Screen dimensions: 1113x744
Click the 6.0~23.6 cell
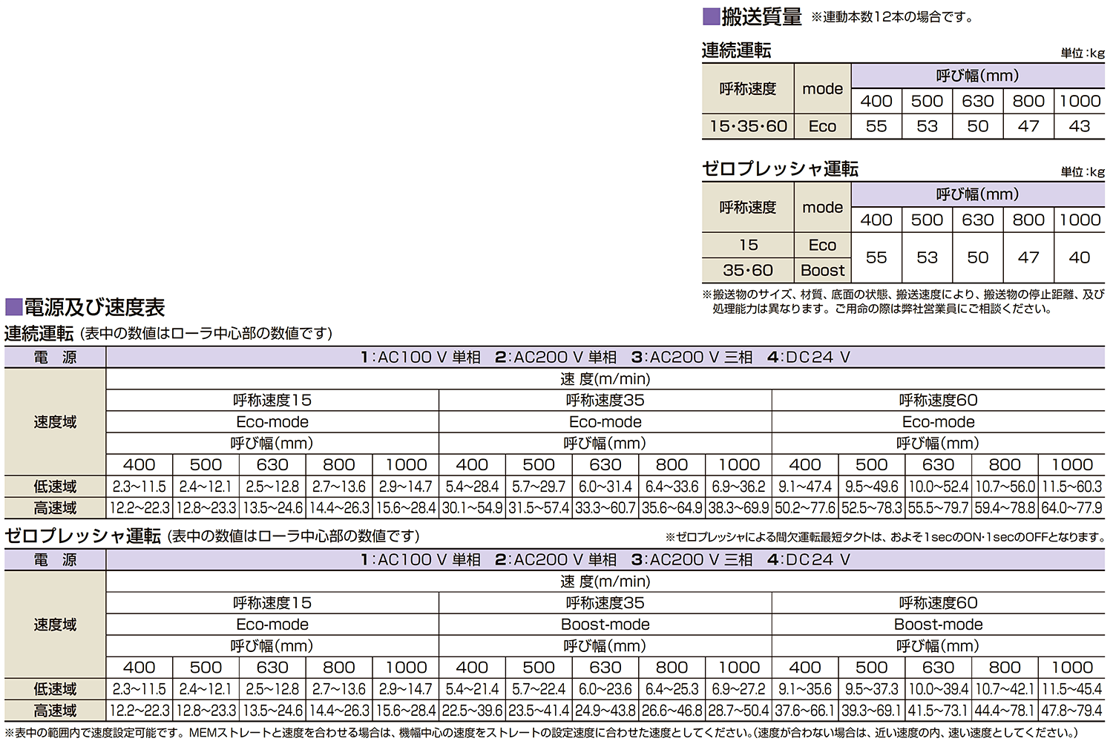pyautogui.click(x=605, y=689)
